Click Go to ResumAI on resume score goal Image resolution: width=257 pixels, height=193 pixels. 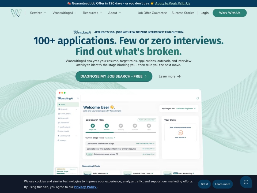[148, 154]
